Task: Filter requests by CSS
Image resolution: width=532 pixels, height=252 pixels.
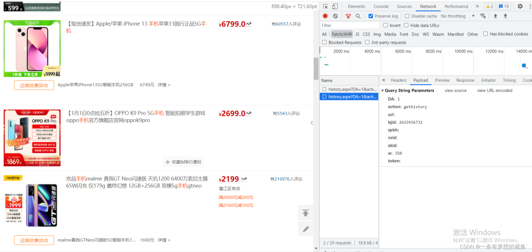Action: (366, 34)
